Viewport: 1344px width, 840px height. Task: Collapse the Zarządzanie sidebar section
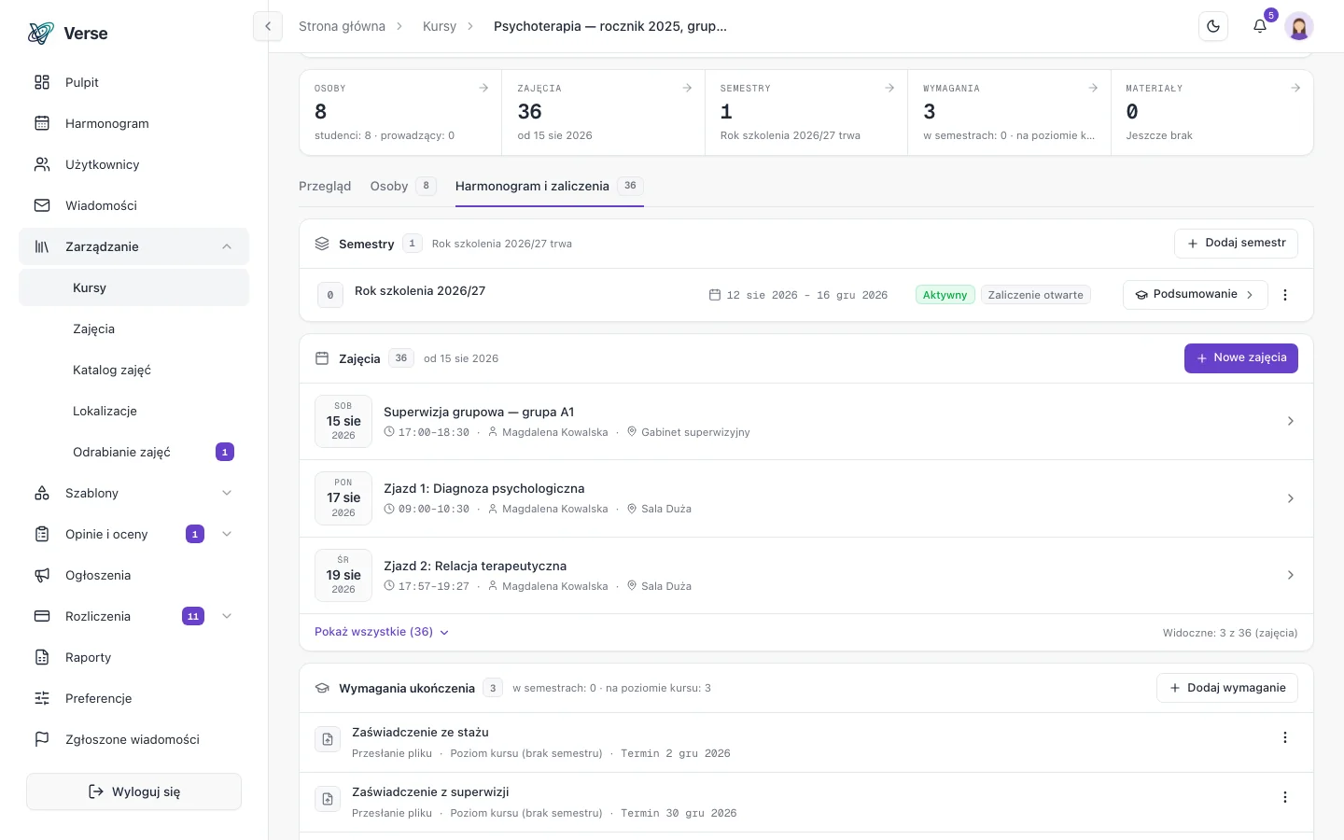coord(134,246)
